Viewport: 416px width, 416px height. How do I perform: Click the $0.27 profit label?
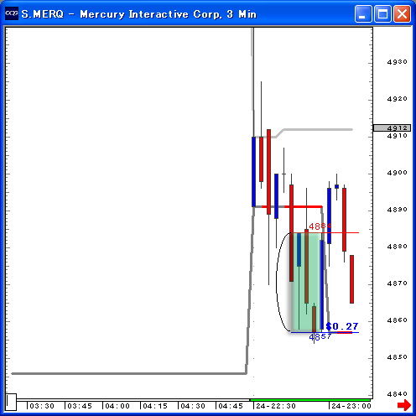coord(342,326)
